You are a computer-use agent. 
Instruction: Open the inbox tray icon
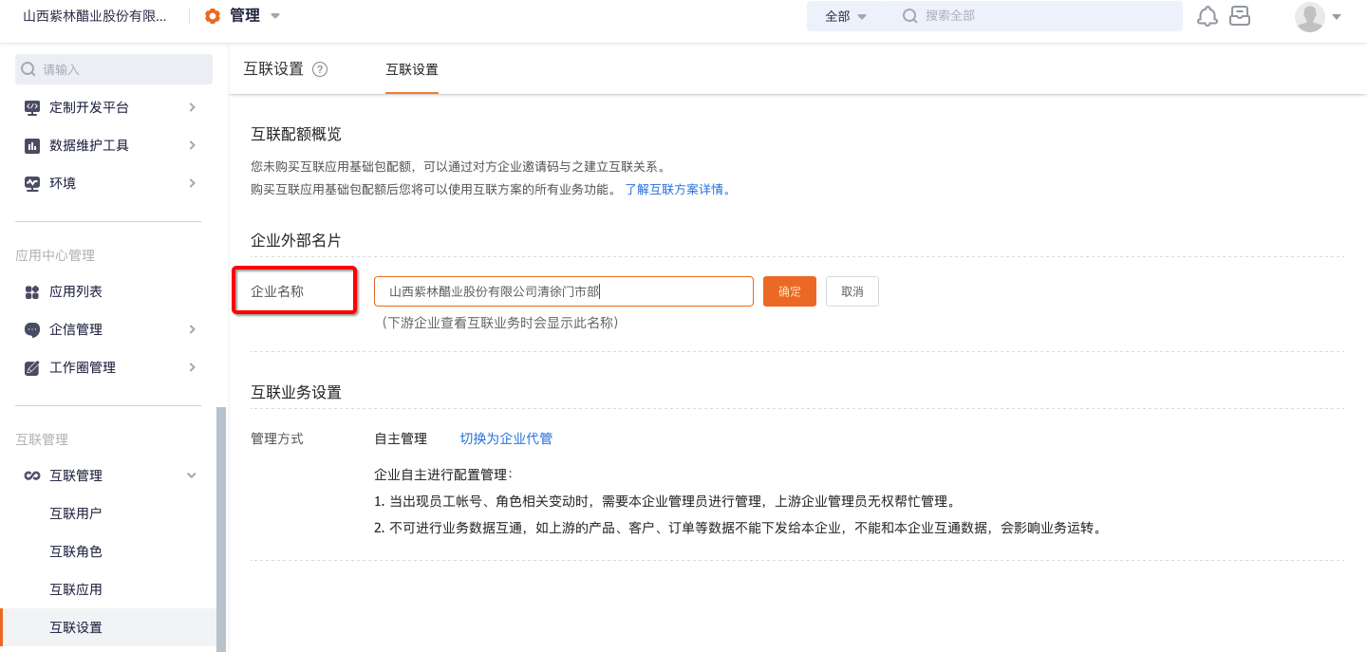pyautogui.click(x=1239, y=16)
